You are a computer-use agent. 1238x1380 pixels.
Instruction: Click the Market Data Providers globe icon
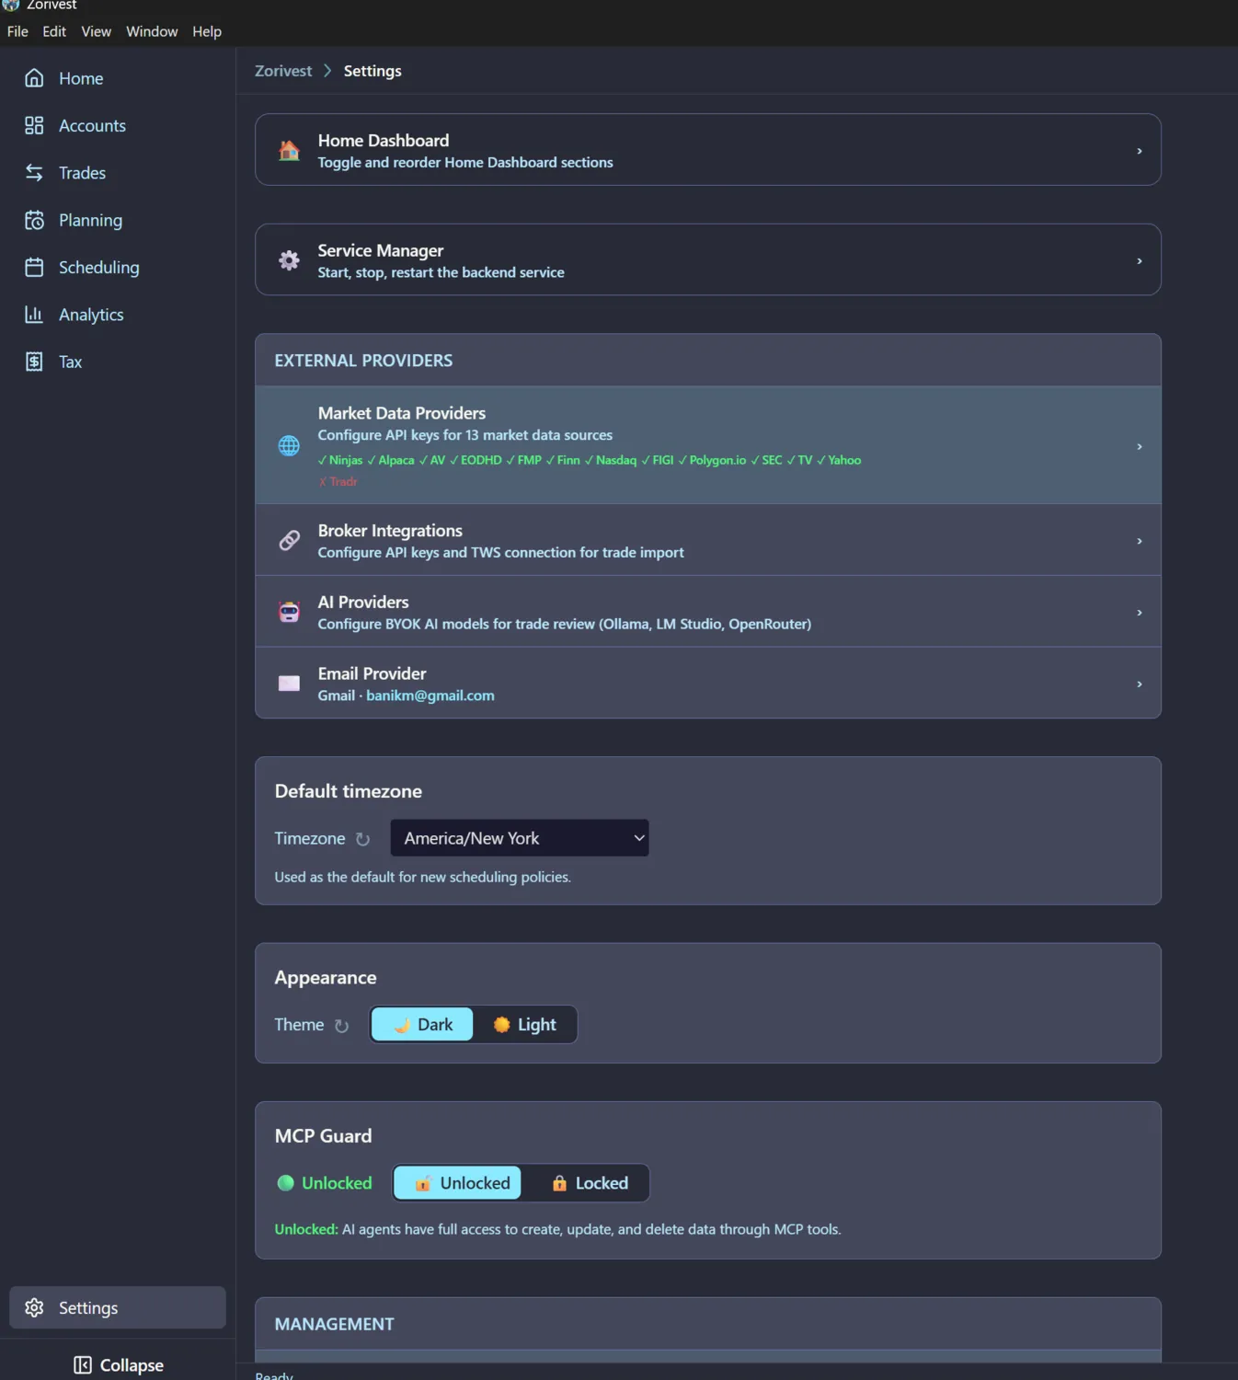(289, 446)
